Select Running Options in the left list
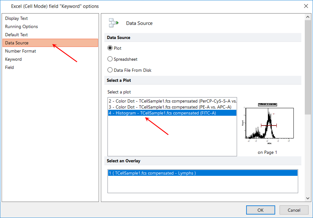This screenshot has width=313, height=218. click(50, 26)
